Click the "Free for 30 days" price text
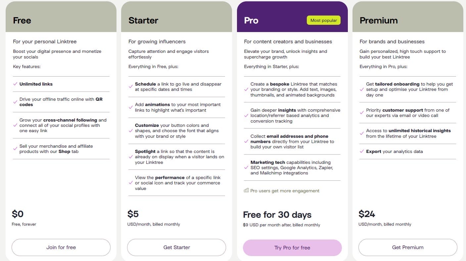This screenshot has width=466, height=261. point(277,215)
